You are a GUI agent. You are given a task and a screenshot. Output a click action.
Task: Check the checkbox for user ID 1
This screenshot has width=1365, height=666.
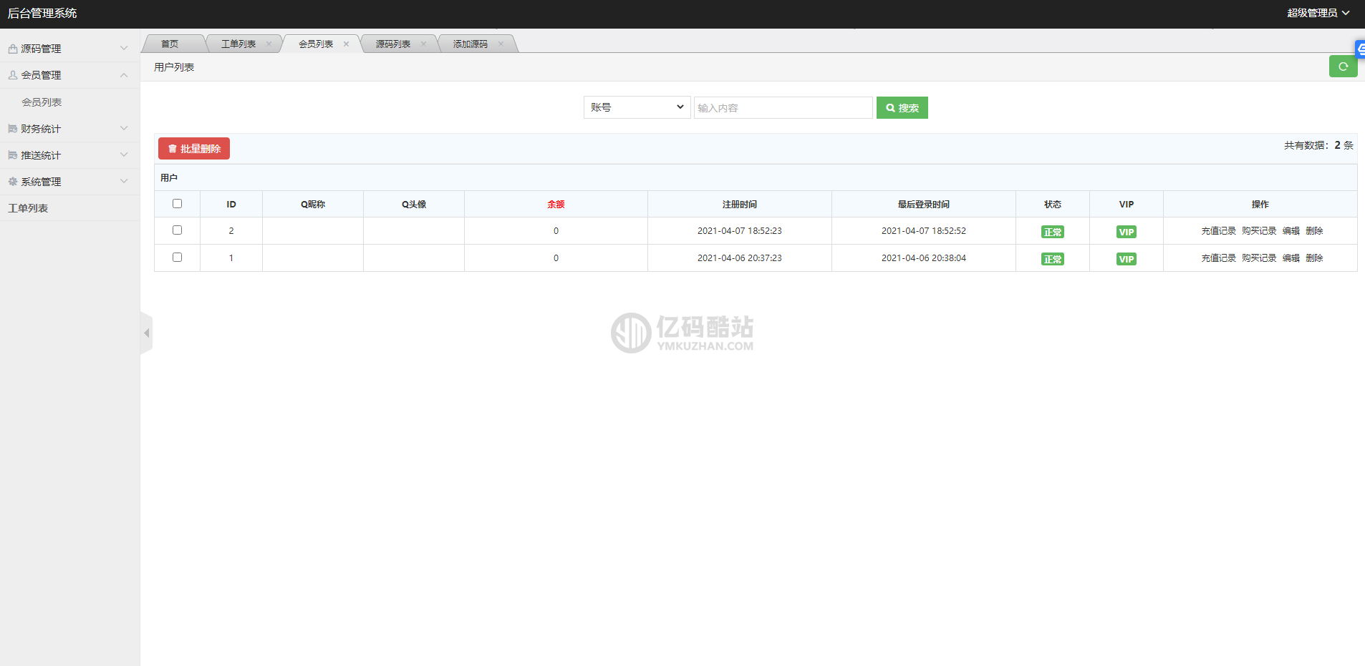coord(177,258)
